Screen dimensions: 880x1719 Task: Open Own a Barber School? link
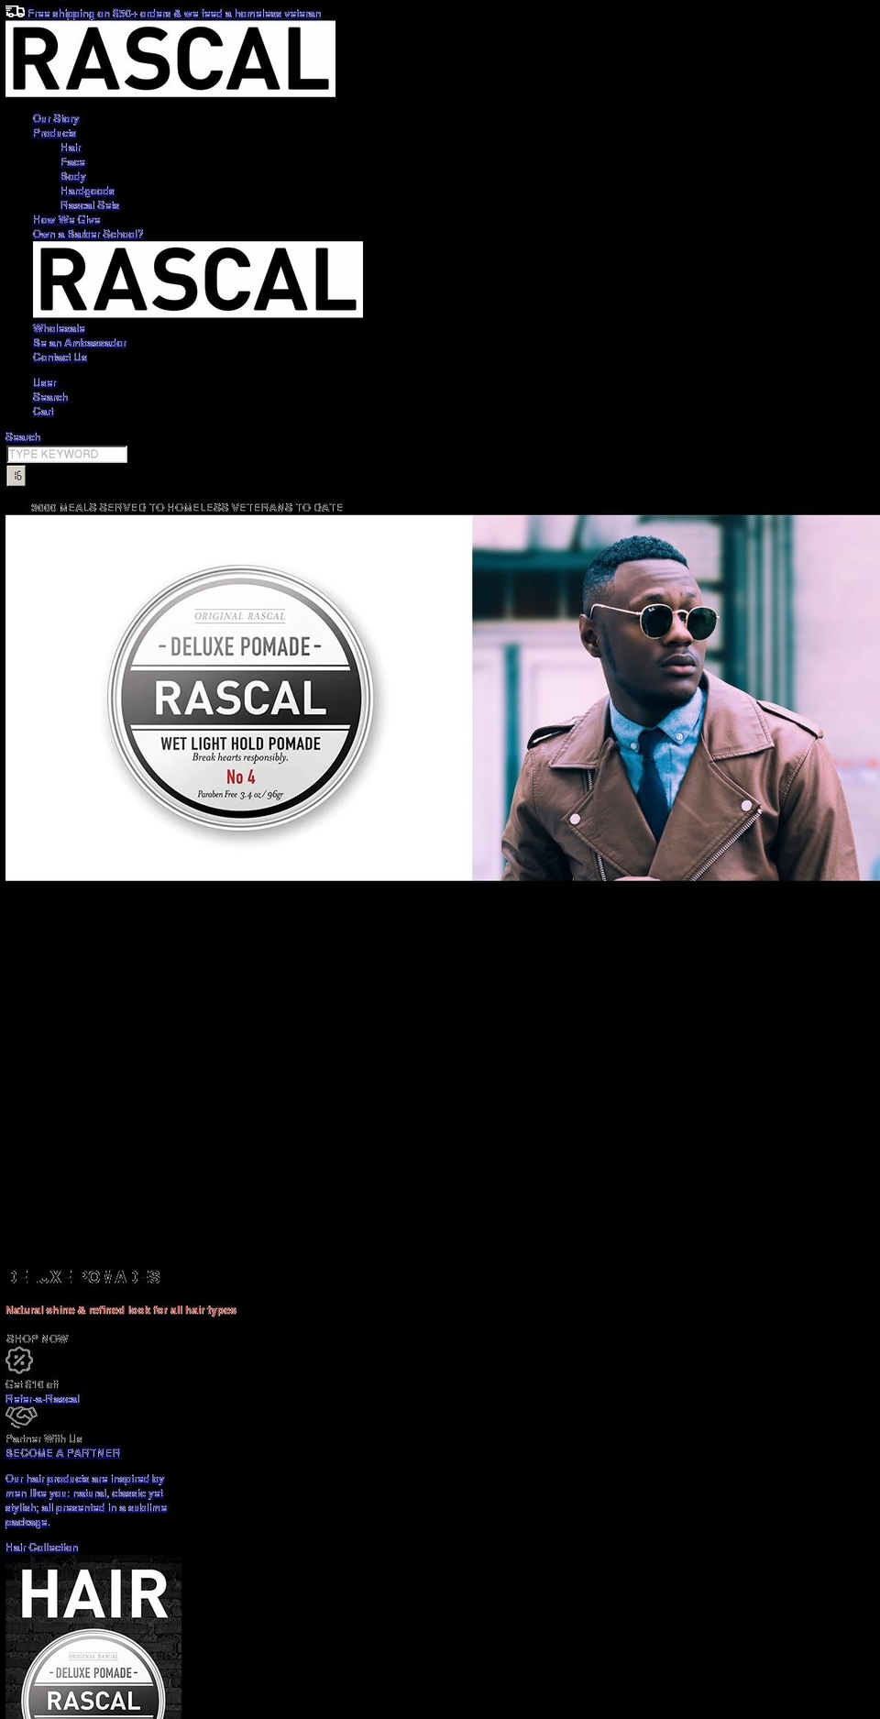pyautogui.click(x=88, y=234)
